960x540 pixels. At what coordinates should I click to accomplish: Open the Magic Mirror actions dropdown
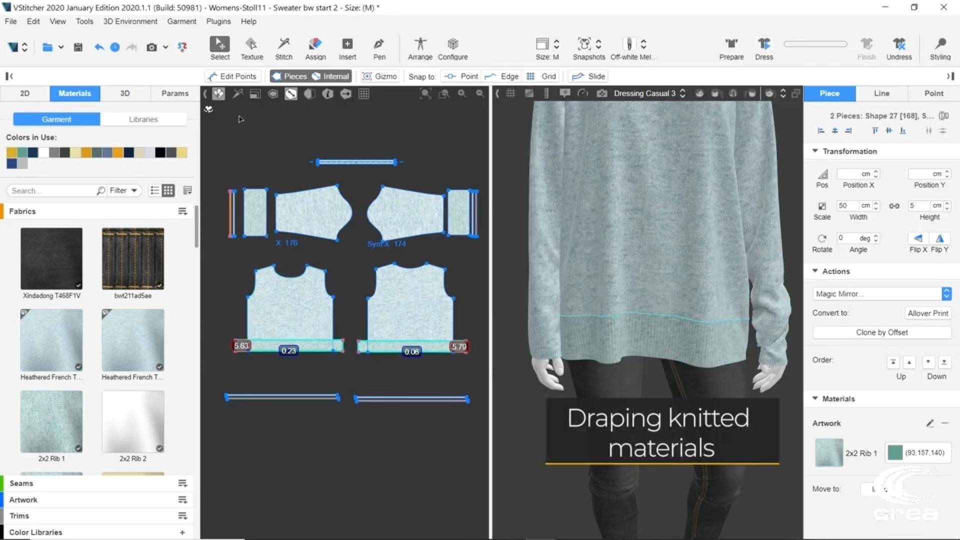[882, 293]
